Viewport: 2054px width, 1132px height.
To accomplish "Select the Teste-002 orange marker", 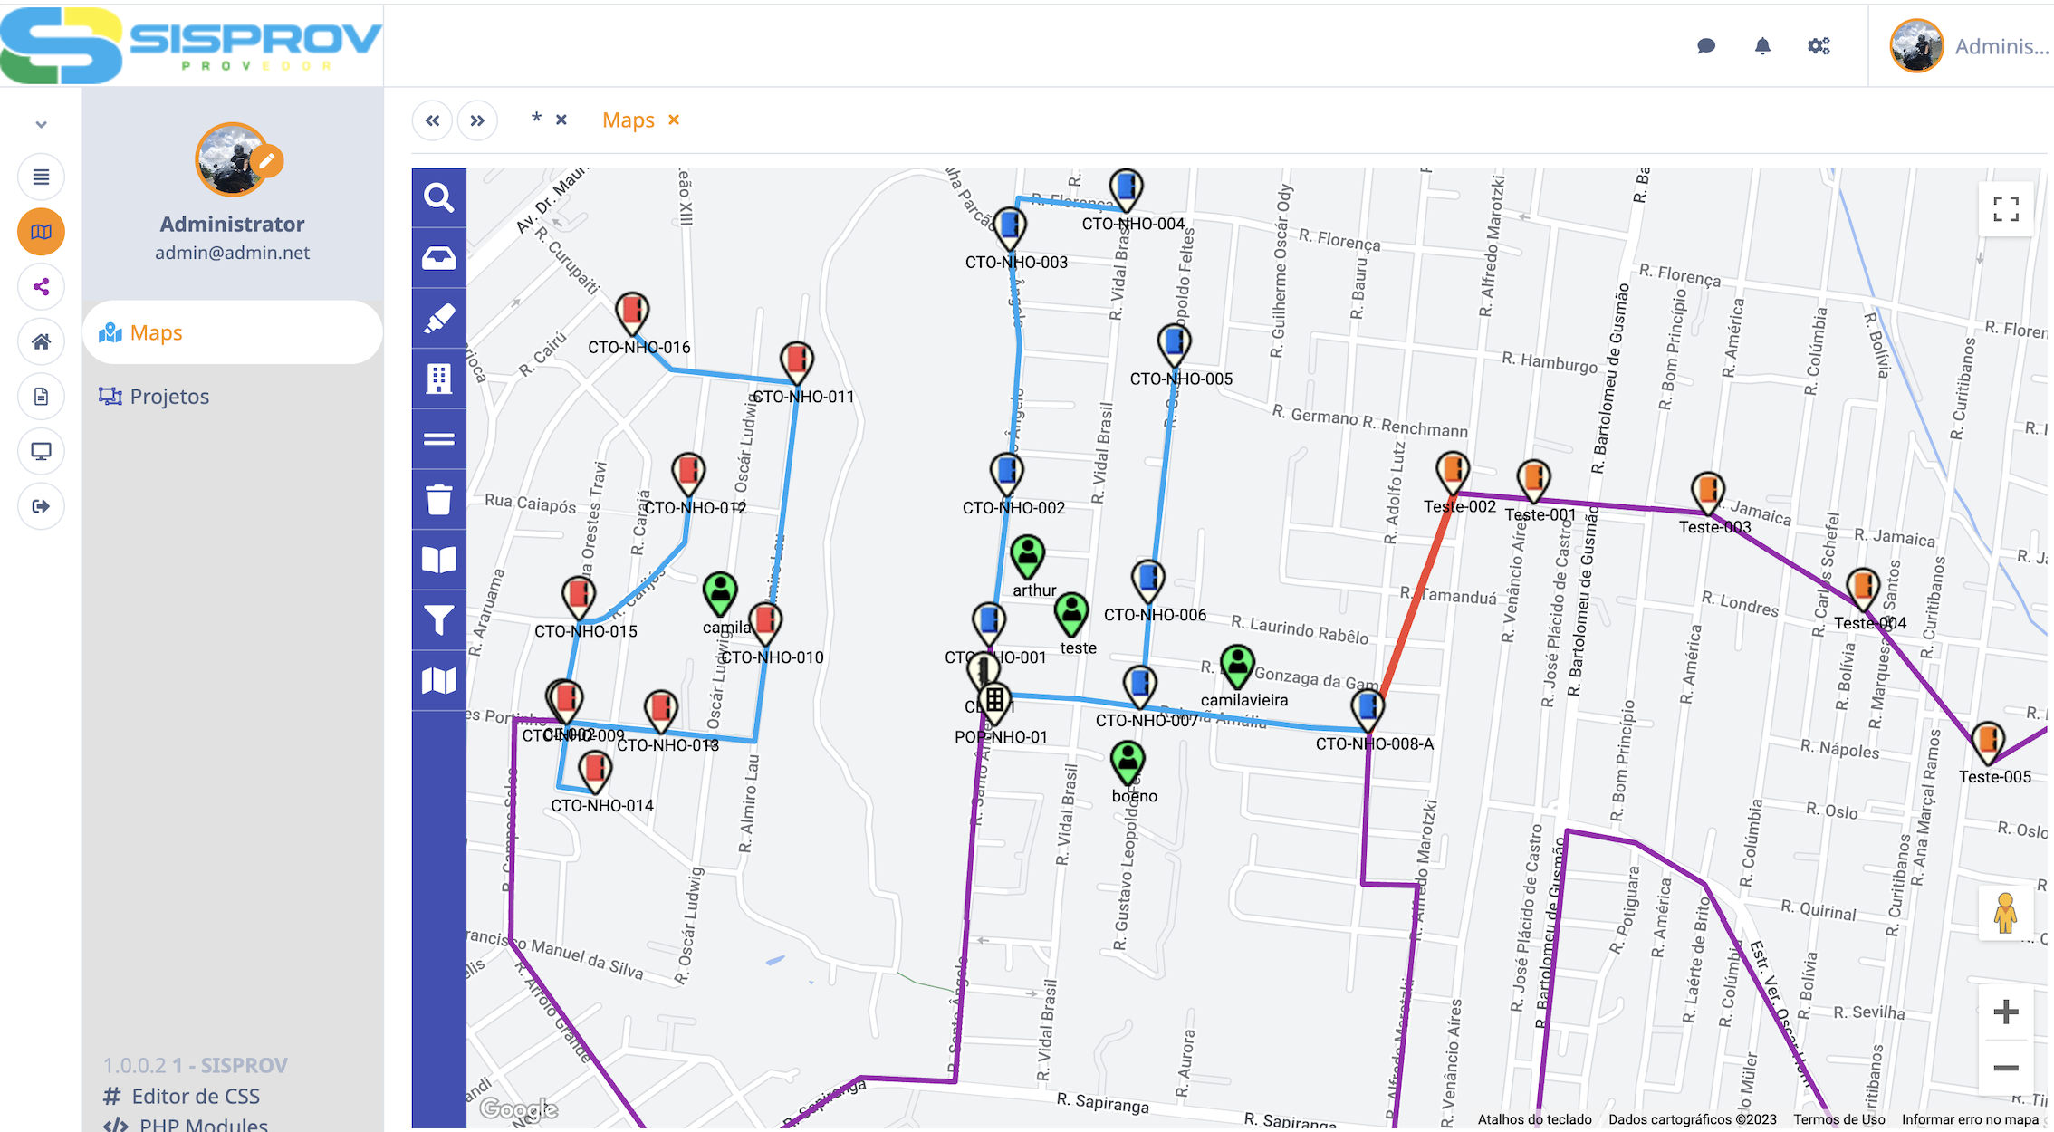I will click(x=1453, y=474).
